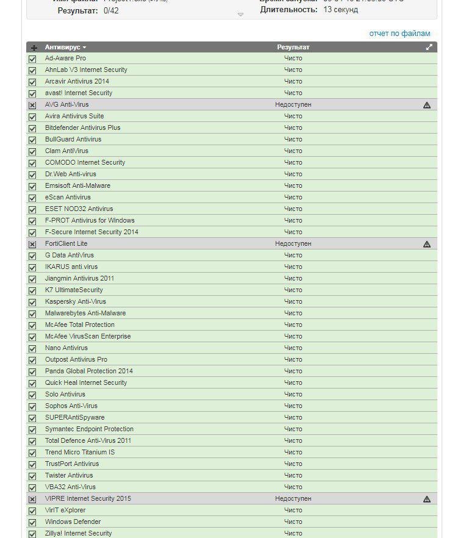Toggle the small down arrow below the summary panel

[240, 15]
